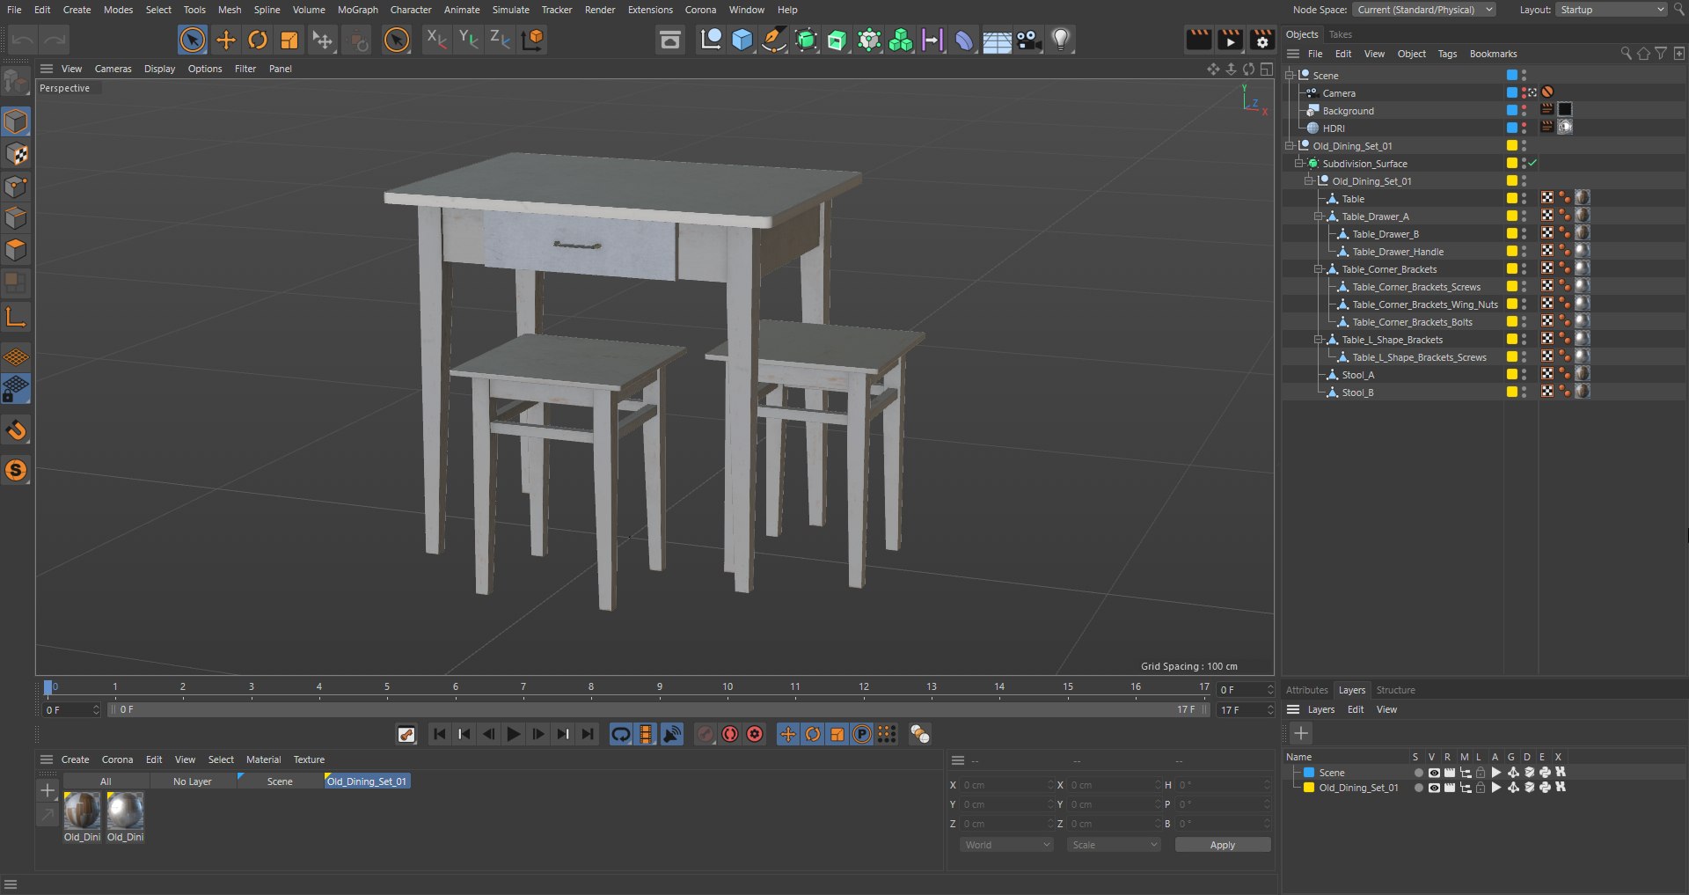Go to end of animation
The image size is (1689, 895).
[588, 734]
